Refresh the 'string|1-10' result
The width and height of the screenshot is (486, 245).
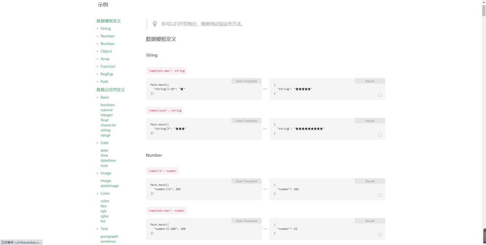tap(380, 95)
